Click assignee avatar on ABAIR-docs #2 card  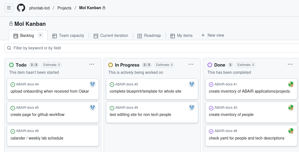(x=192, y=84)
